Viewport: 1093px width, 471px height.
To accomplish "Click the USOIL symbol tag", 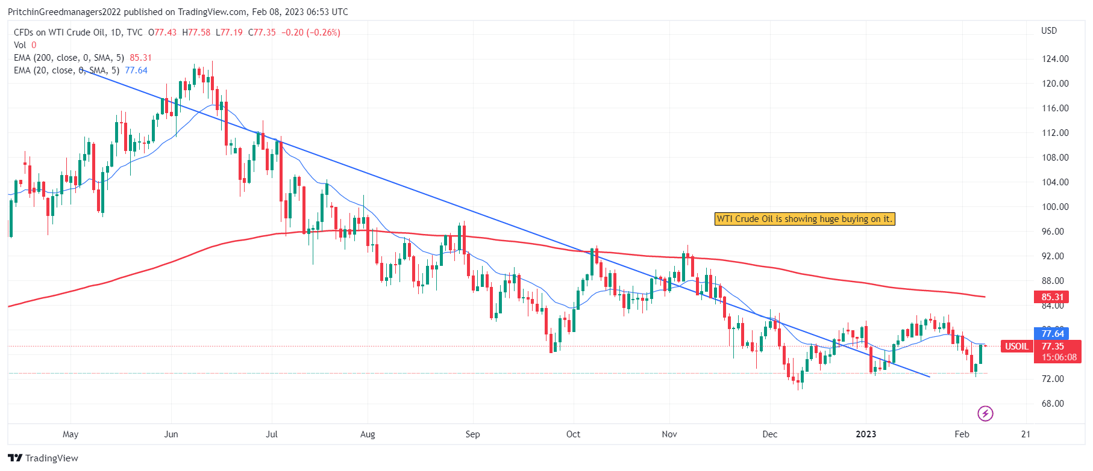I will [x=1016, y=346].
